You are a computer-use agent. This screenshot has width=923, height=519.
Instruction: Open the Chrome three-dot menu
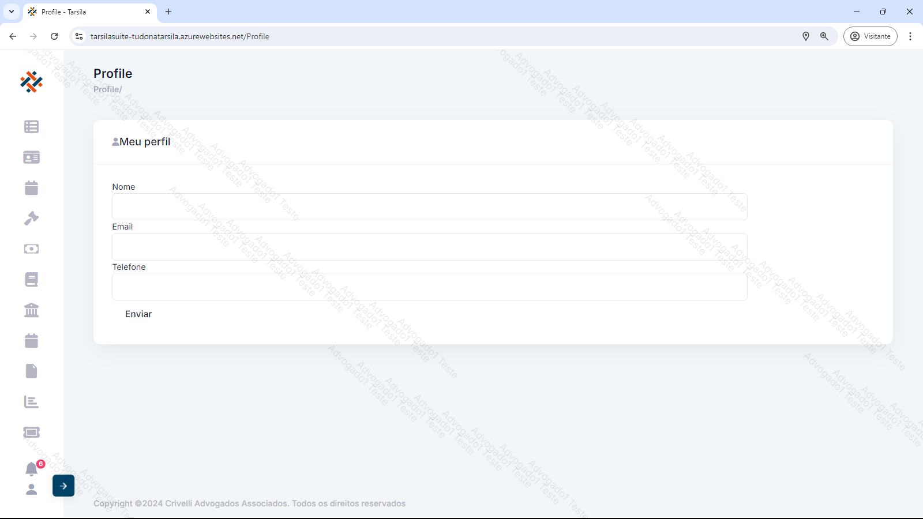(x=910, y=36)
